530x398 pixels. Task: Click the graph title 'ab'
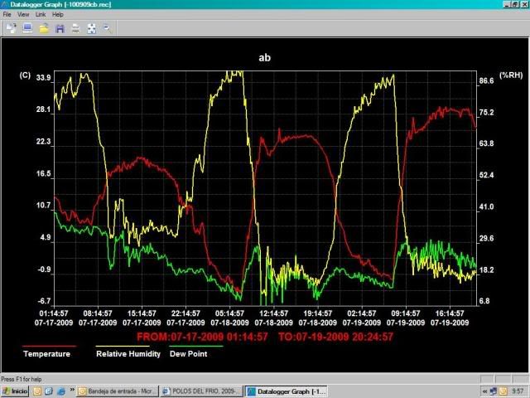265,57
